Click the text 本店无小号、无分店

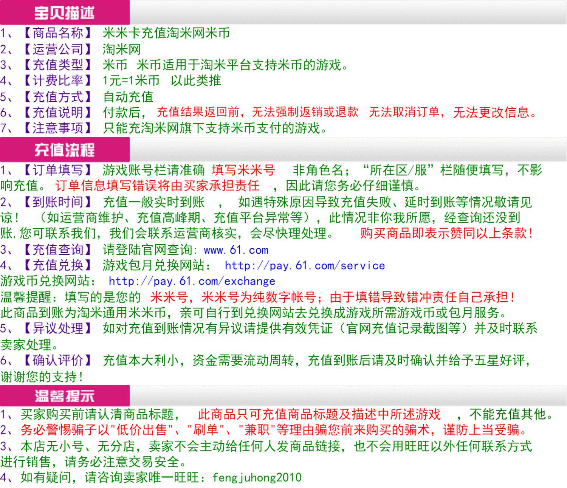[x=77, y=446]
